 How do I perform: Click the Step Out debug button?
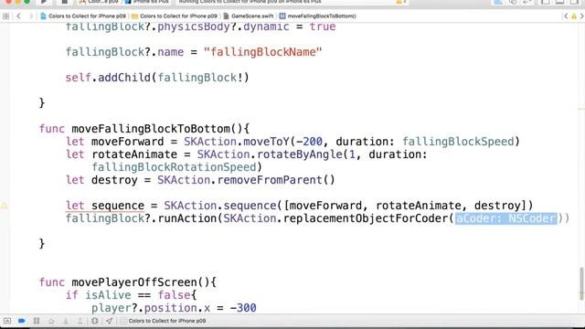pos(80,321)
